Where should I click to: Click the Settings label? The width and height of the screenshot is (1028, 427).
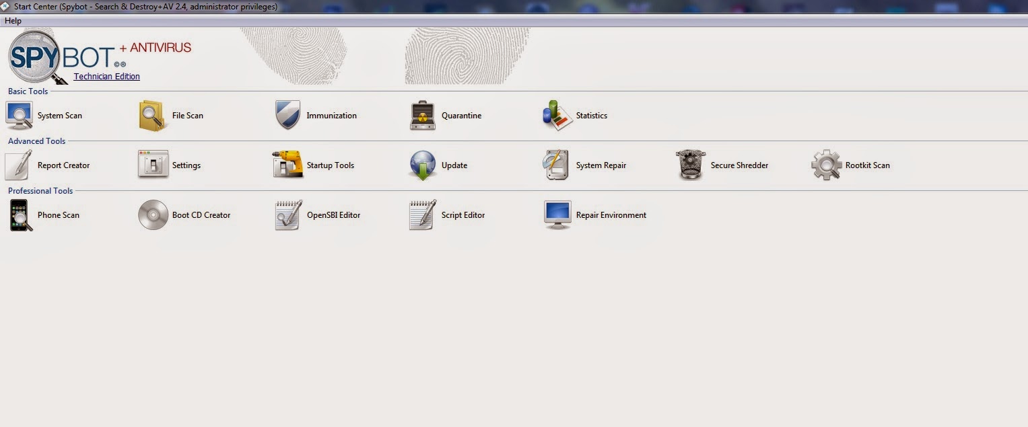pyautogui.click(x=186, y=165)
